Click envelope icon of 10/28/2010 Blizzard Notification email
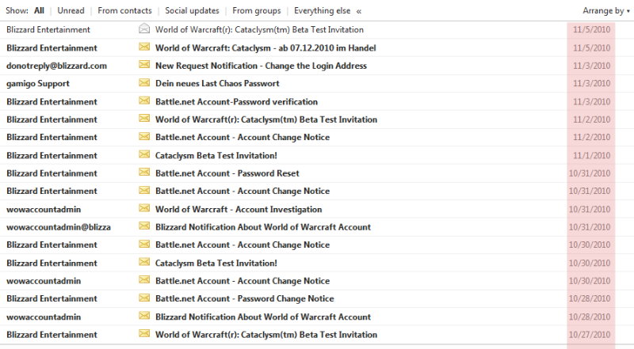The height and width of the screenshot is (349, 634). pyautogui.click(x=144, y=316)
